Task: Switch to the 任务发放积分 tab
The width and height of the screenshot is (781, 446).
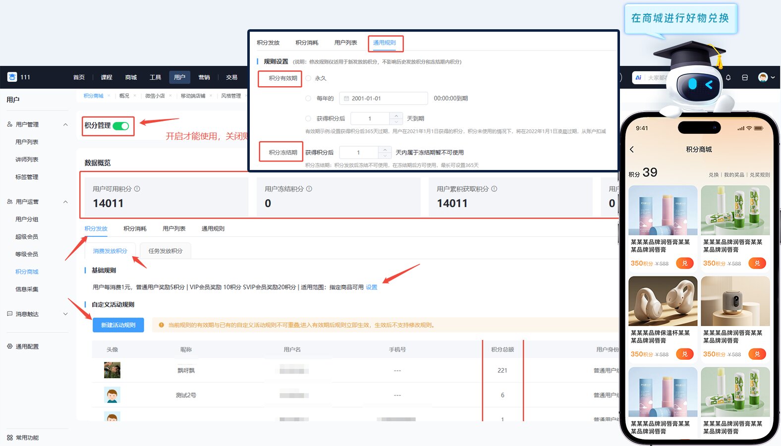Action: point(165,251)
